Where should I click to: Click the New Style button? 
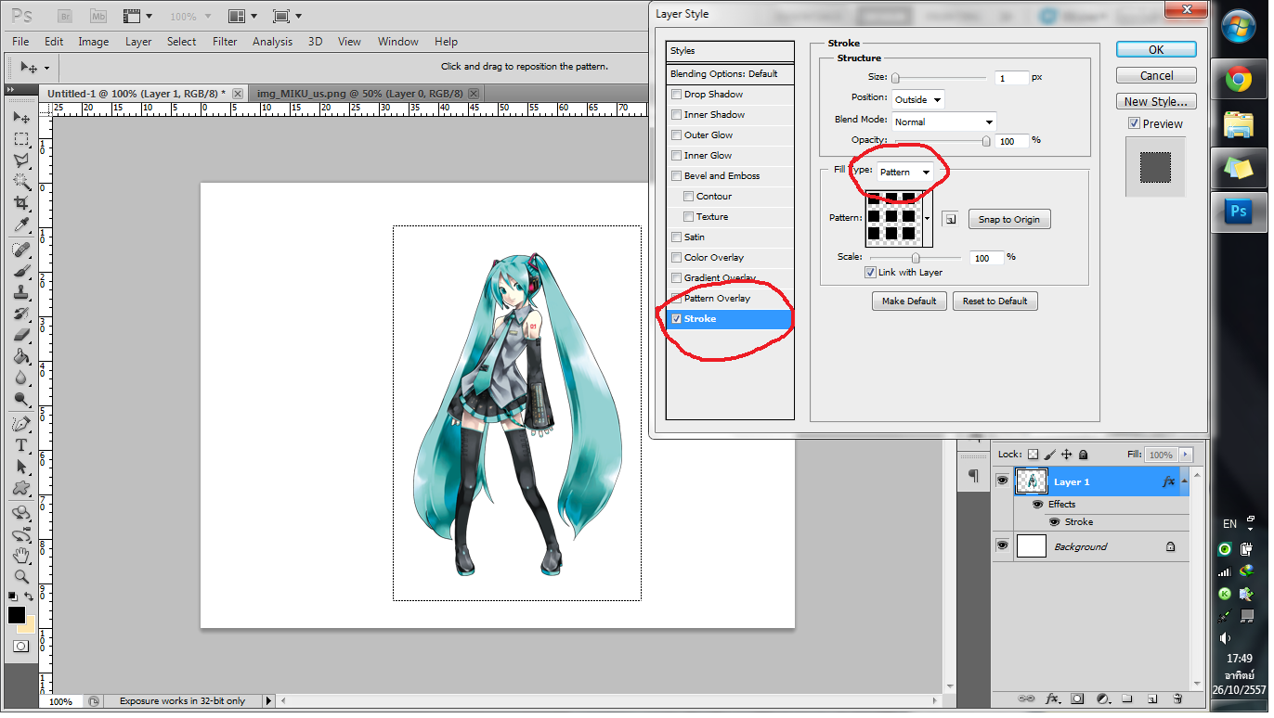click(x=1156, y=102)
